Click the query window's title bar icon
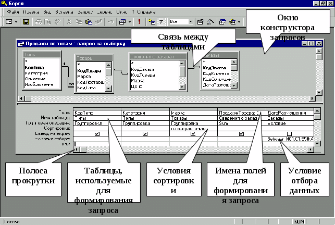The width and height of the screenshot is (335, 225). pyautogui.click(x=21, y=44)
